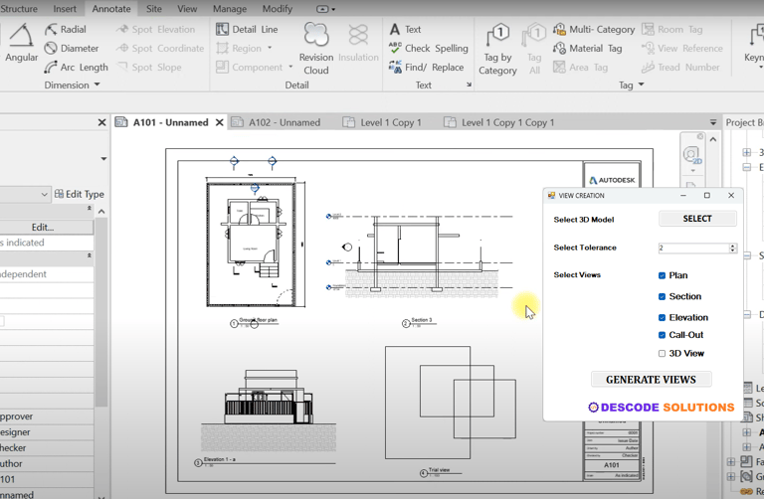Choose the Revision Cloud tool
The height and width of the screenshot is (499, 764).
pyautogui.click(x=316, y=49)
